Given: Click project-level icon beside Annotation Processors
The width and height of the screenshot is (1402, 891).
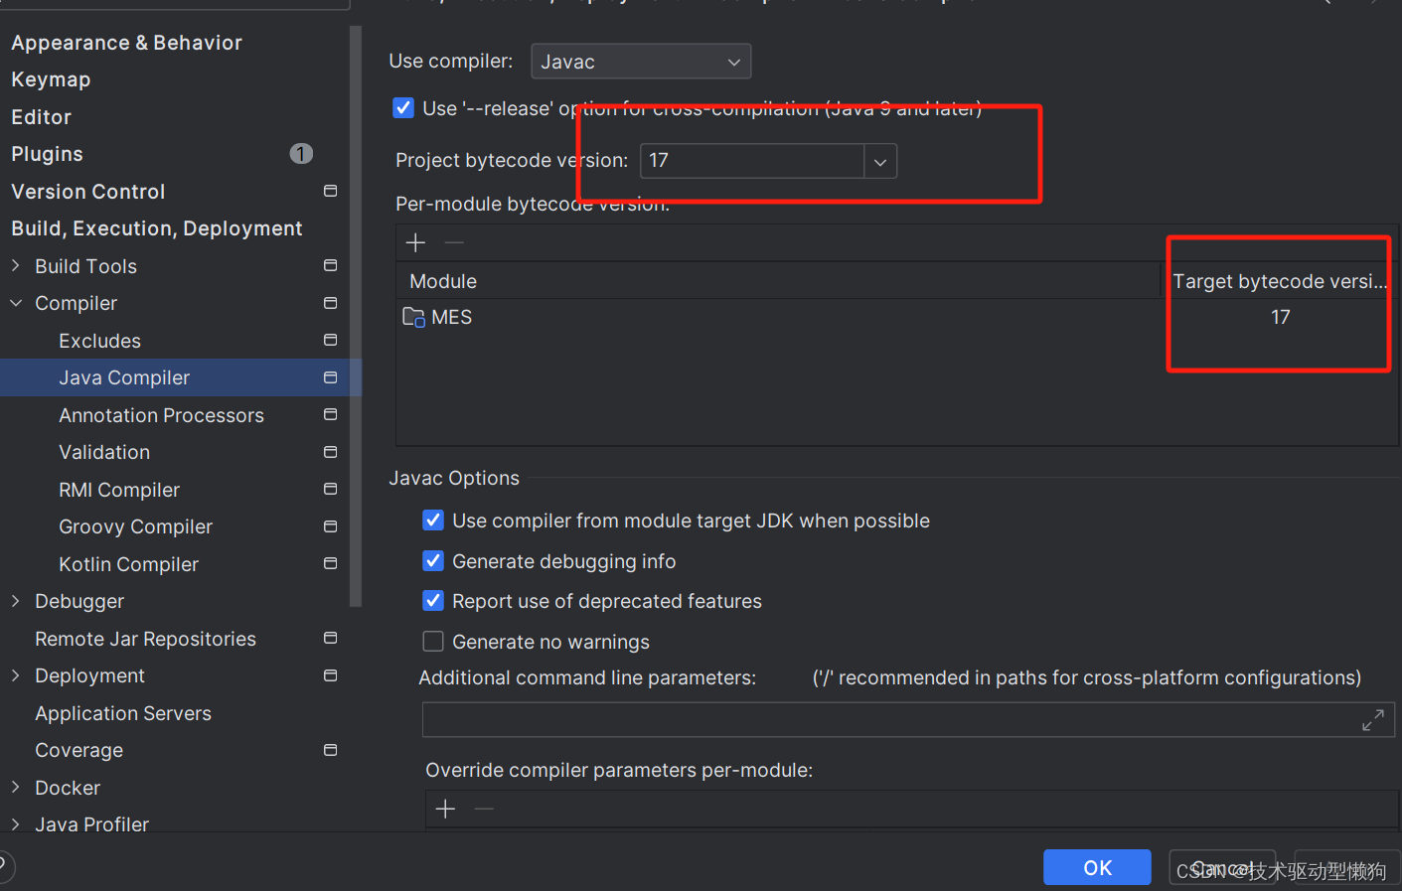Looking at the screenshot, I should pos(331,414).
